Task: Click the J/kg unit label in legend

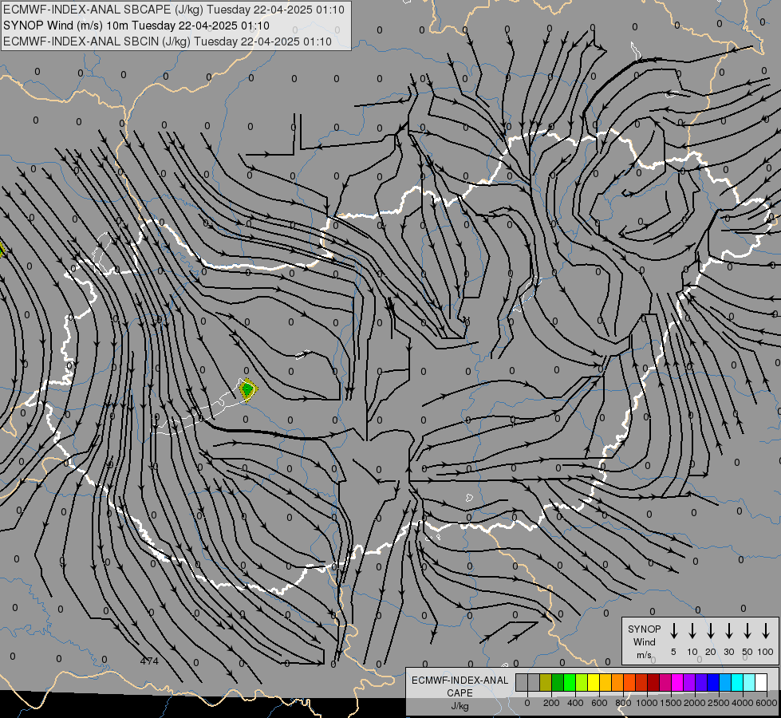Action: (x=460, y=707)
